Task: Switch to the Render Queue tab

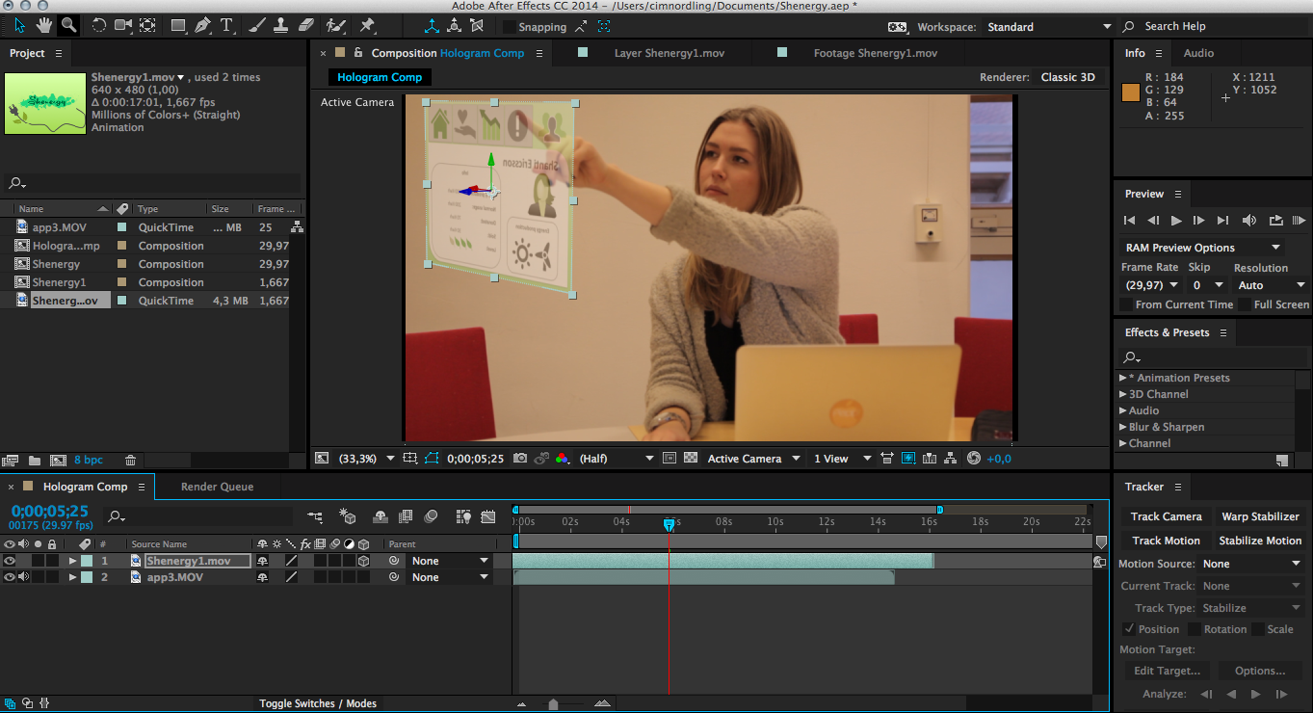Action: 217,487
